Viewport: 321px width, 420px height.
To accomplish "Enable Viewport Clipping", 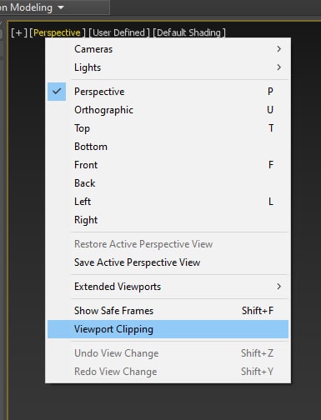I will (x=168, y=329).
